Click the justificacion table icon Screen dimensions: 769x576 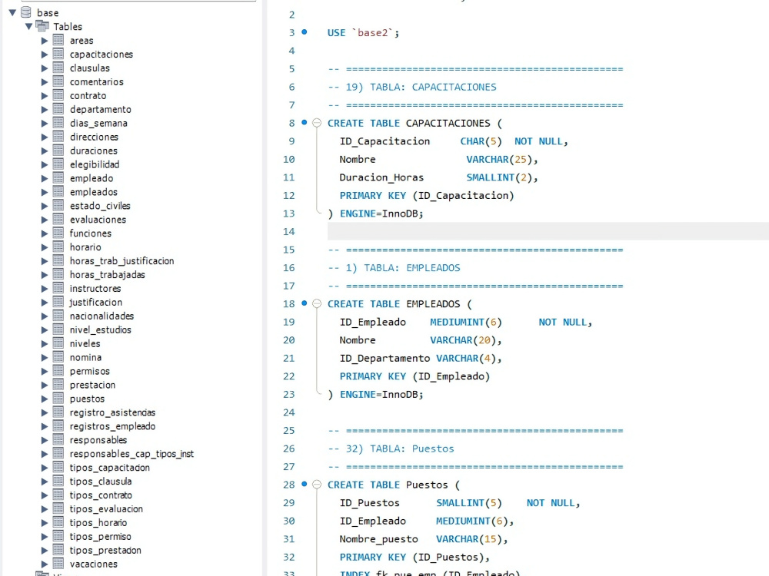pyautogui.click(x=58, y=302)
